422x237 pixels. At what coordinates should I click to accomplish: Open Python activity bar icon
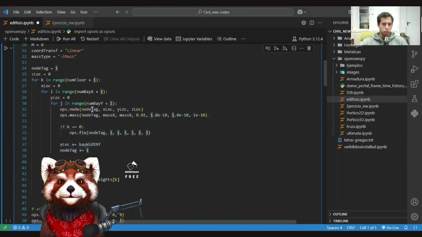click(x=415, y=114)
